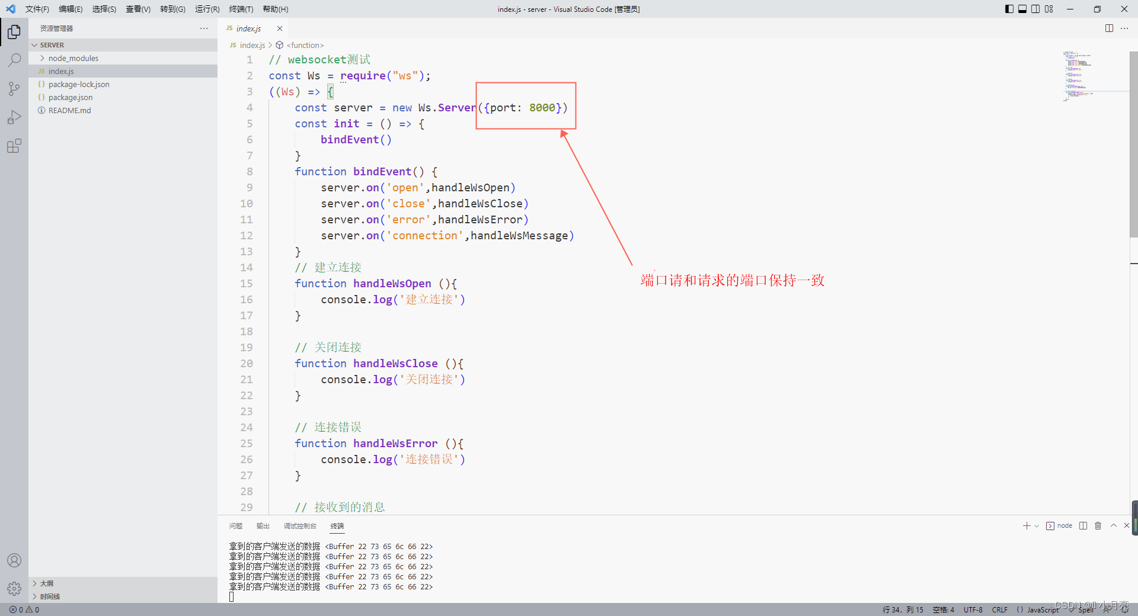Click the terminal input cursor line
Image resolution: width=1138 pixels, height=616 pixels.
pos(232,596)
